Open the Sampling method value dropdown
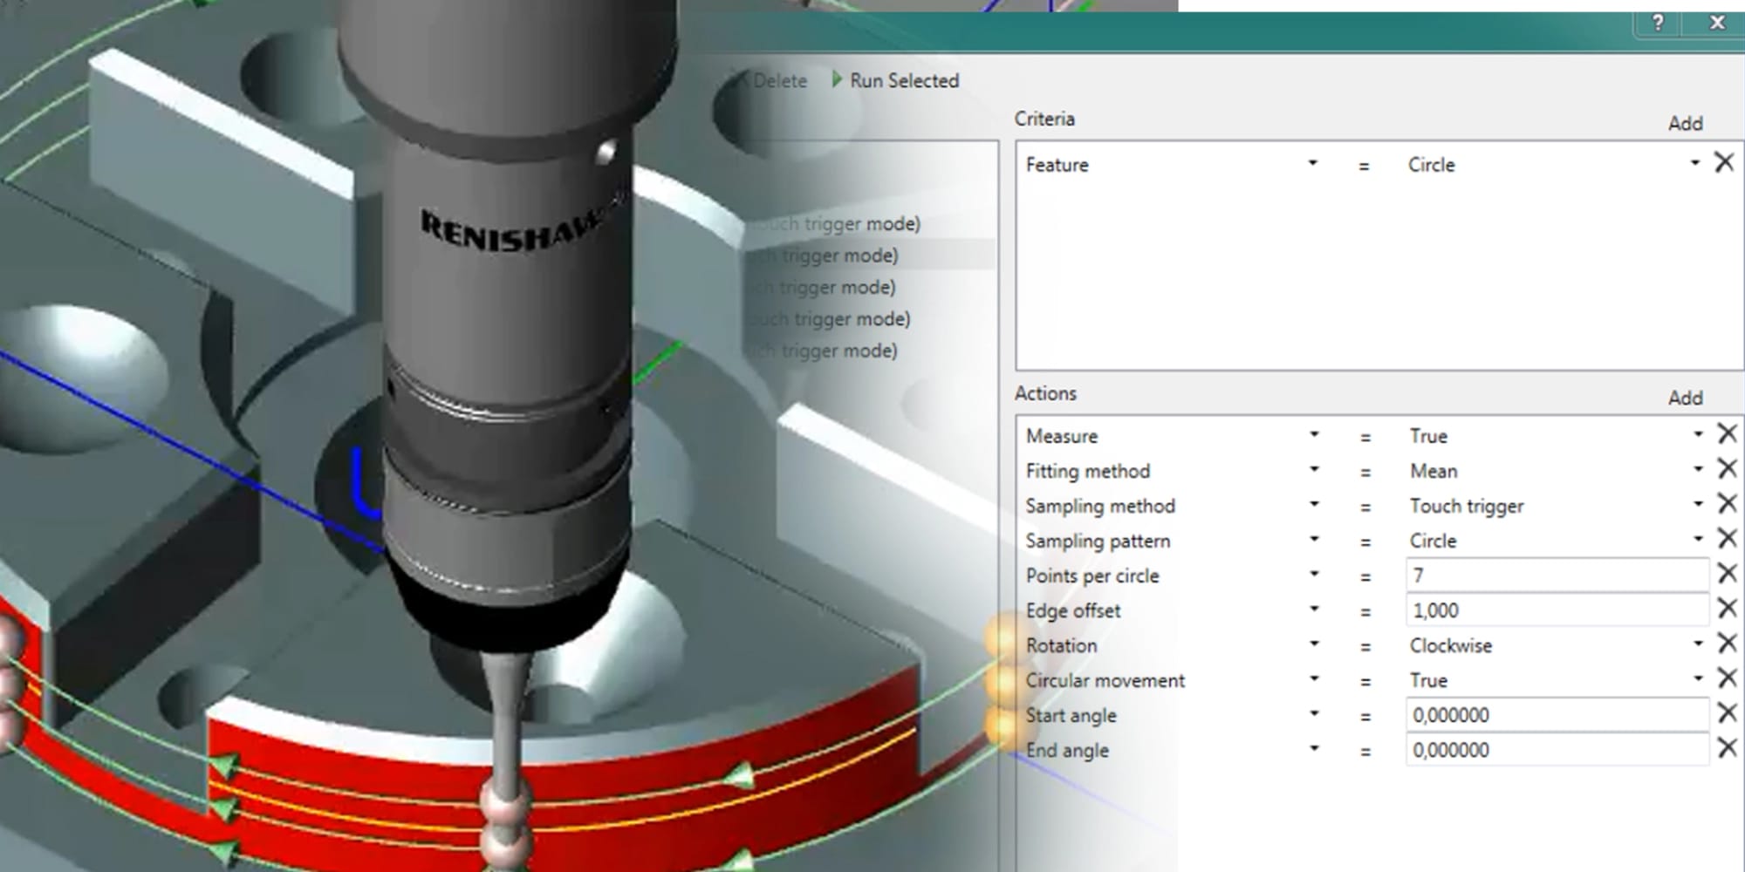 click(1697, 504)
